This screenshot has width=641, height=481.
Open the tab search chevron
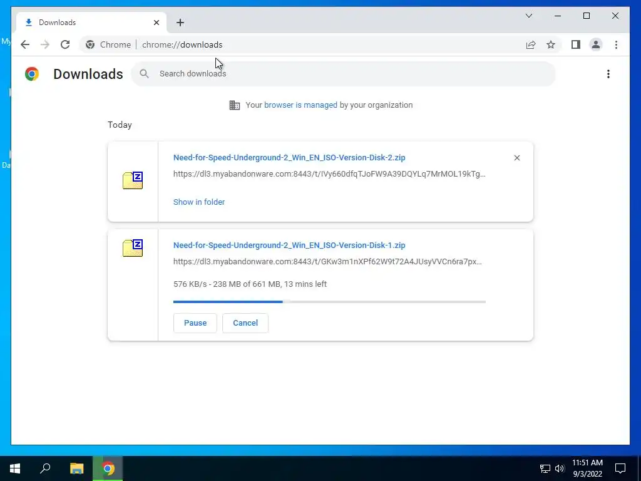coord(529,16)
